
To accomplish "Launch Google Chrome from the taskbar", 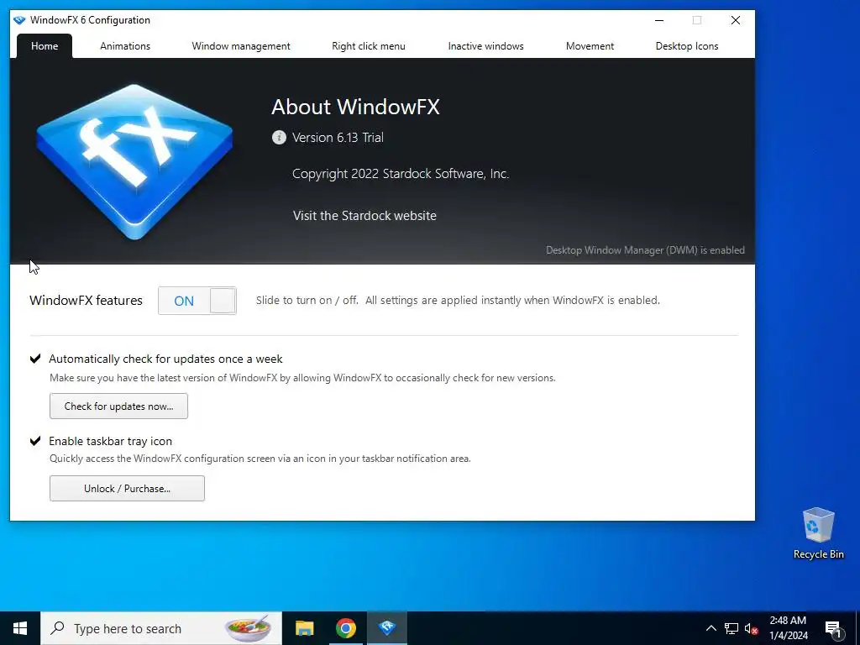I will (x=345, y=628).
